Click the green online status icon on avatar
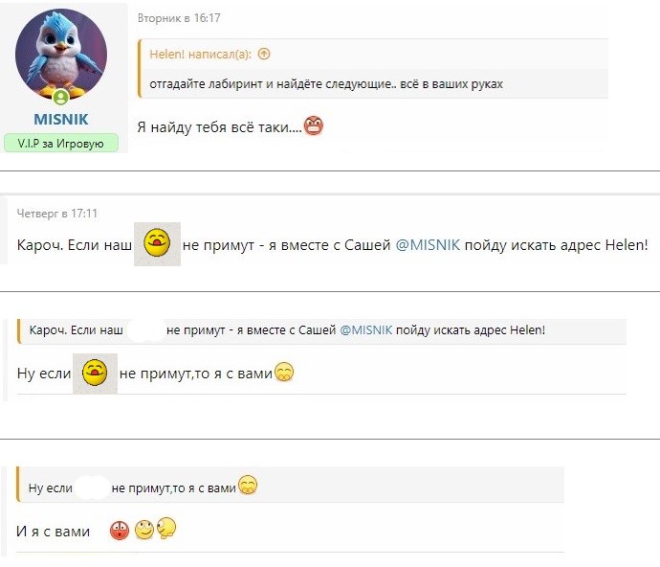 [x=61, y=98]
